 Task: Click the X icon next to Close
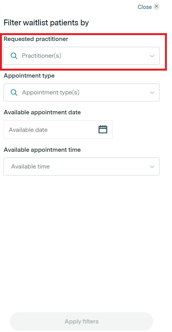click(156, 7)
